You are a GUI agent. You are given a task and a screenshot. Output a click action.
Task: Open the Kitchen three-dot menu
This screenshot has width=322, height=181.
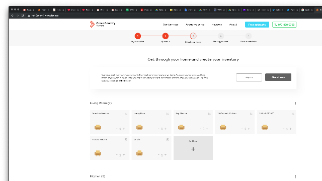point(295,176)
